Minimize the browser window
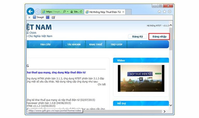Screen dimensions: 199x118 pyautogui.click(x=155, y=6)
